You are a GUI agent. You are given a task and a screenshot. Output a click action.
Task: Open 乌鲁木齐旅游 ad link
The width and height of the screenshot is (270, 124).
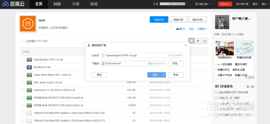click(x=225, y=75)
